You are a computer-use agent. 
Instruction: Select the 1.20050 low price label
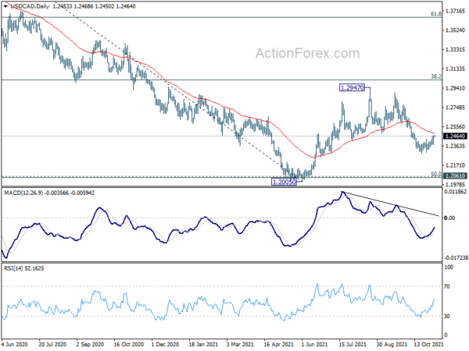285,181
